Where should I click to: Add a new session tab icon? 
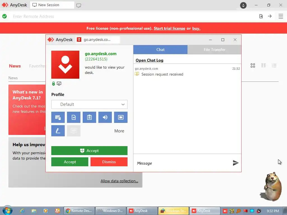pos(79,6)
